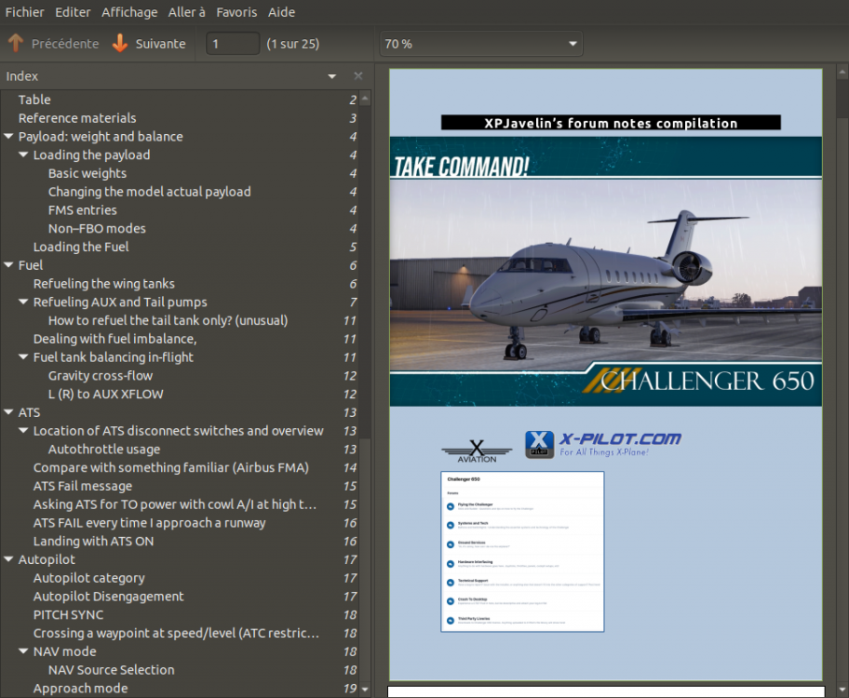Click the Précédente up-arrow icon

[x=16, y=44]
